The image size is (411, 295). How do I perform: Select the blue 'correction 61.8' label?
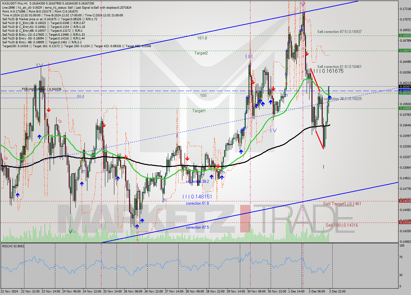coord(197,203)
